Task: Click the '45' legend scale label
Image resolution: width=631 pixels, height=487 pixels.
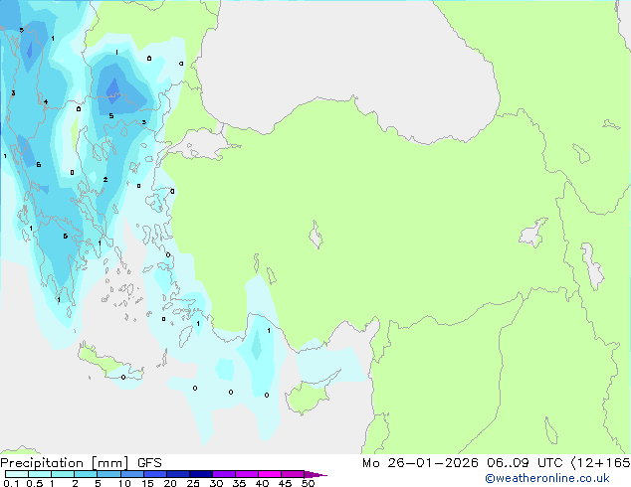Action: pos(285,483)
